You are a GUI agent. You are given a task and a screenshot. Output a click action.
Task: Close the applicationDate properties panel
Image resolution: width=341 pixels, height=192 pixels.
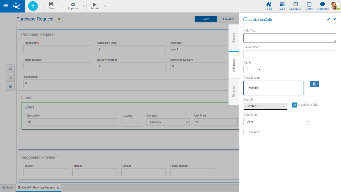pos(335,19)
